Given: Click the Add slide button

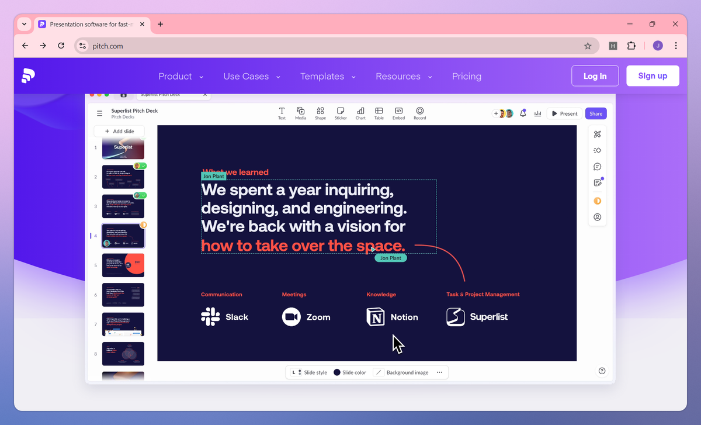Looking at the screenshot, I should point(119,131).
